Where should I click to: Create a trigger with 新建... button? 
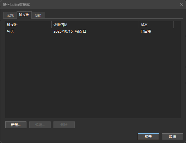[16, 125]
